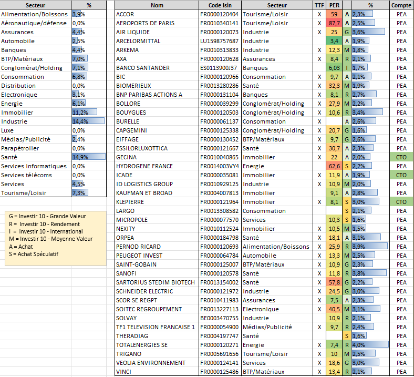Viewport: 414px width, 377px height.
Task: Select the BANCO SANTANDER name cell
Action: tap(157, 68)
